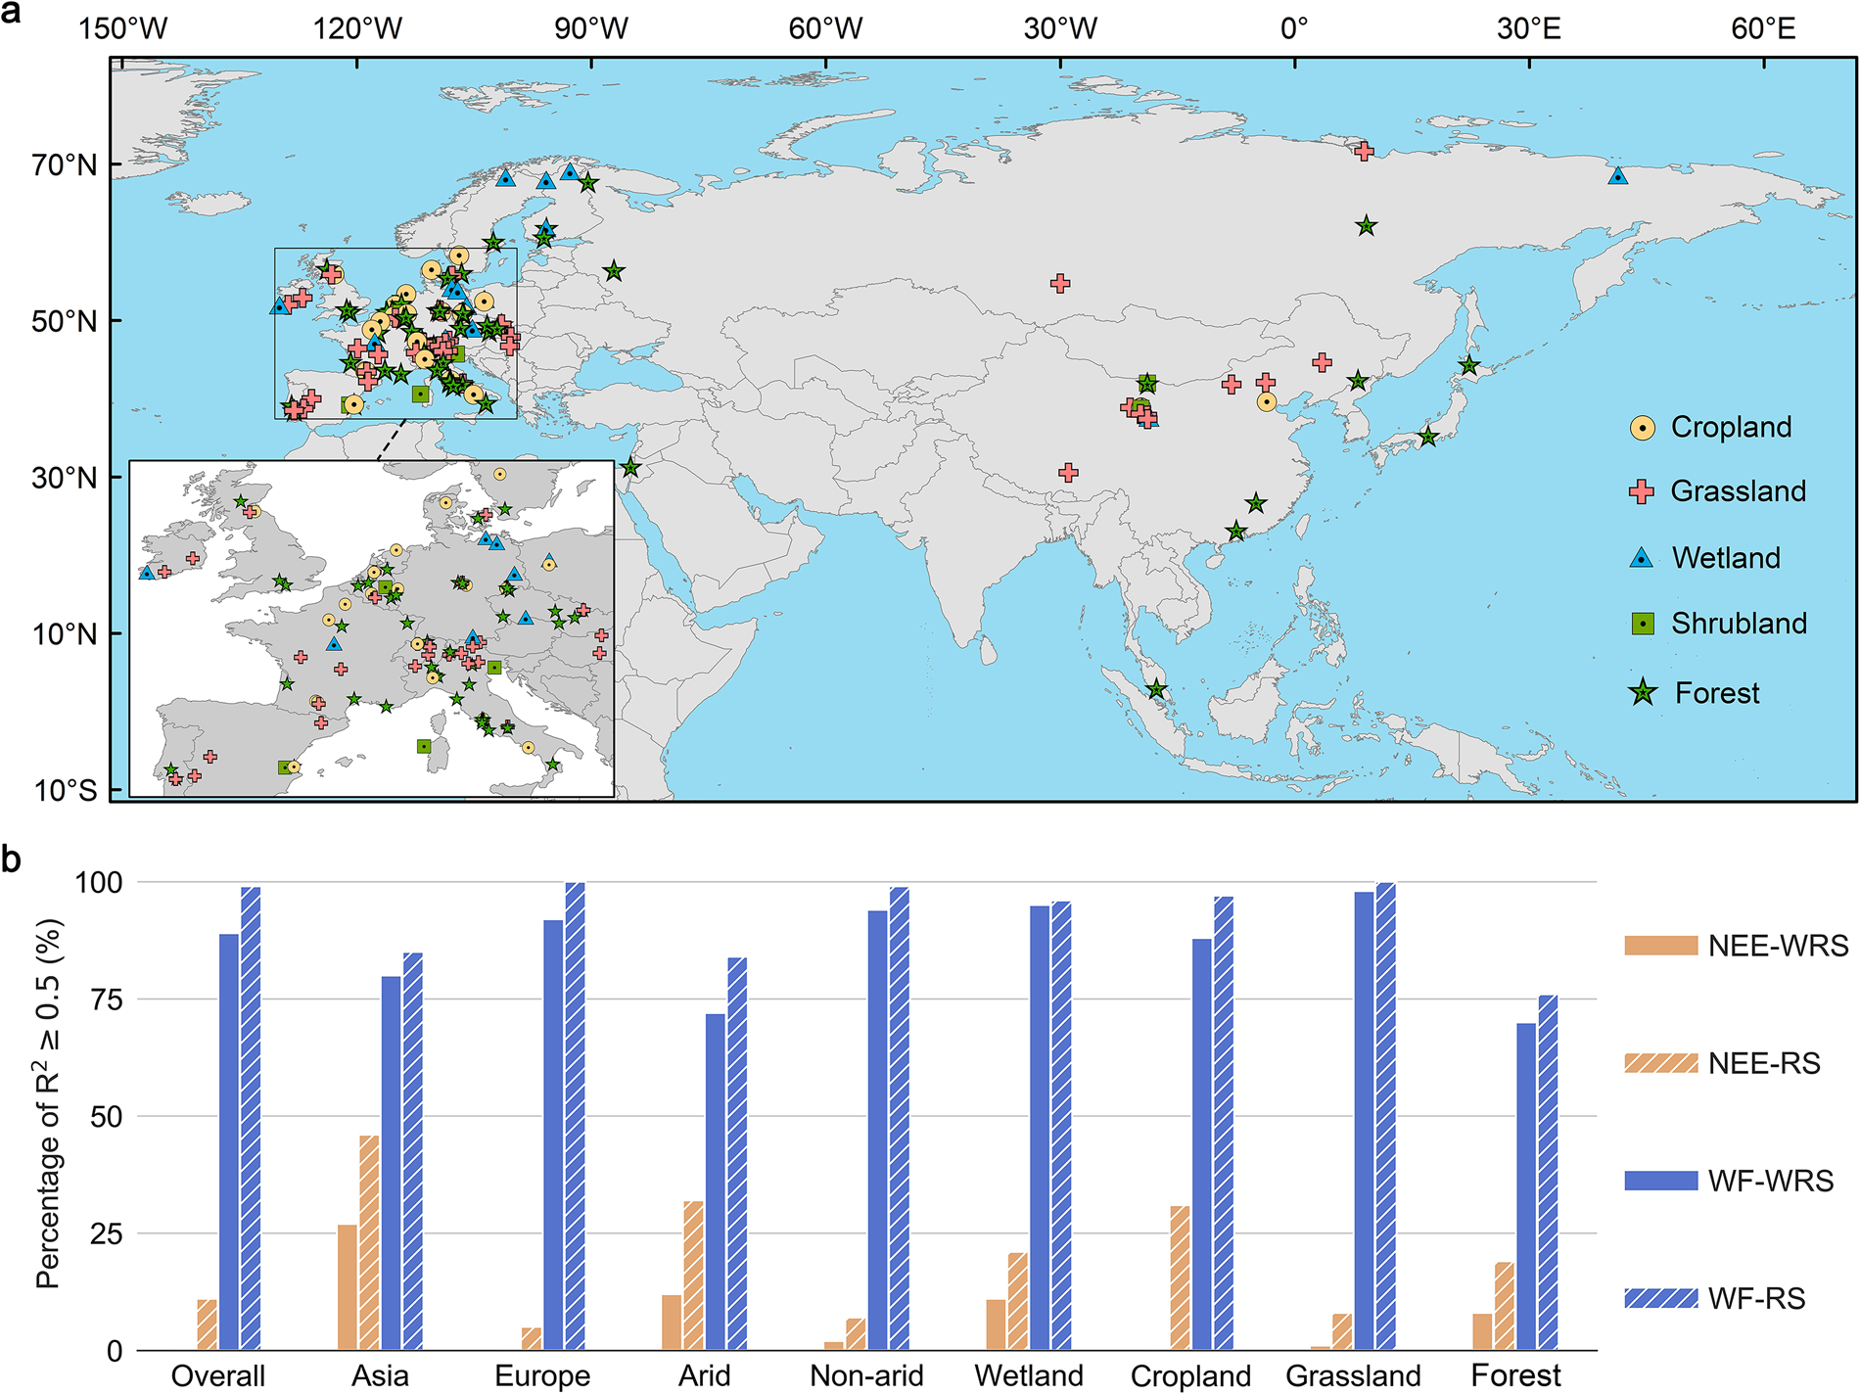Select the forest star in southern Japan

pyautogui.click(x=1428, y=437)
